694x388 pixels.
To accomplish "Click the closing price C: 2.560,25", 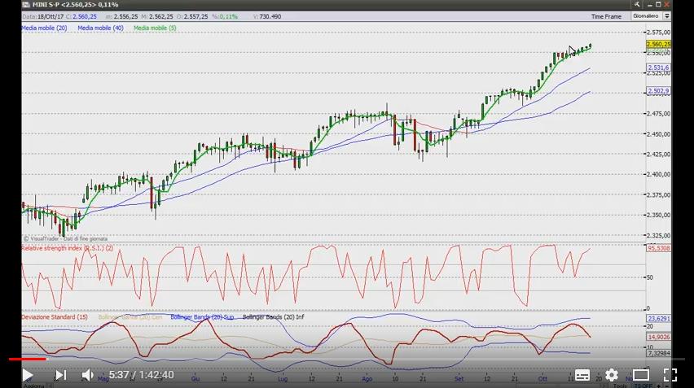I will pyautogui.click(x=81, y=16).
